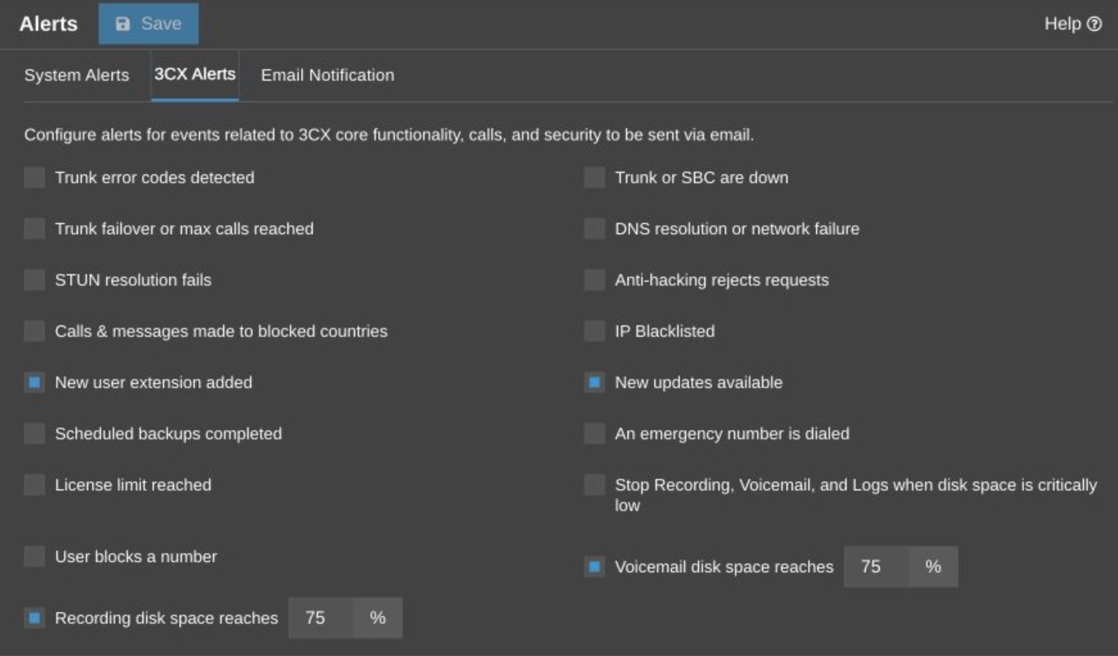Enable Calls & messages to blocked countries

34,331
